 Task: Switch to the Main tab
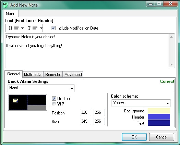pyautogui.click(x=11, y=13)
